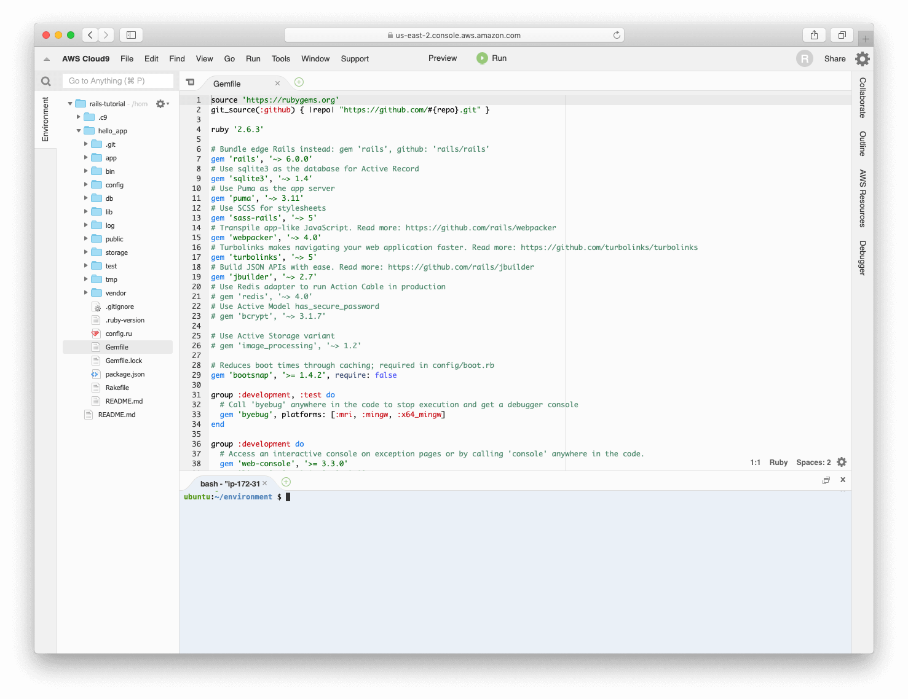Click the Share button
908x699 pixels.
pyautogui.click(x=835, y=59)
